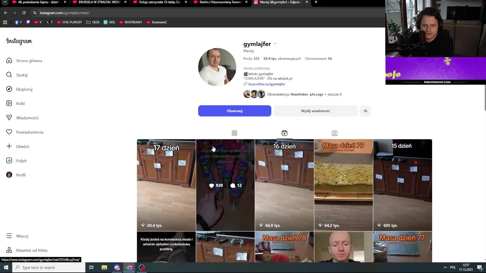Switch to posts grid tab
The width and height of the screenshot is (486, 273).
coord(234,133)
